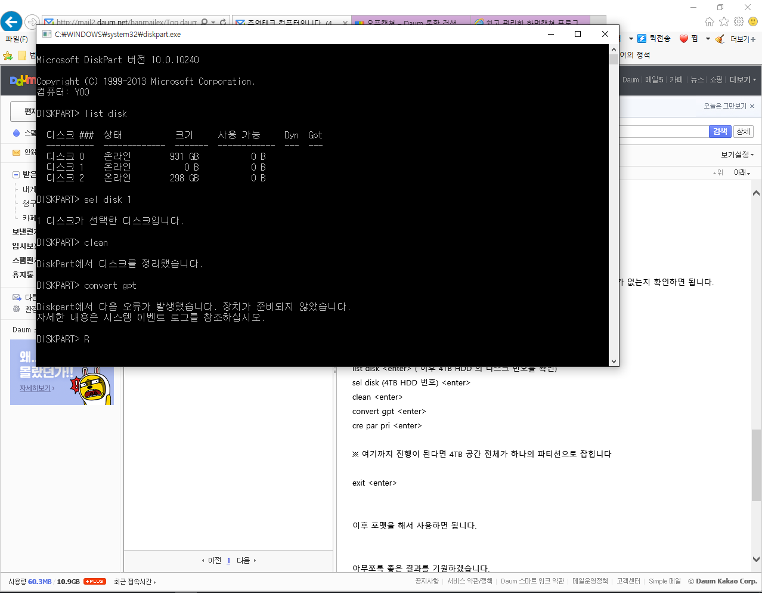
Task: Click the 찜 heart icon
Action: tap(684, 39)
